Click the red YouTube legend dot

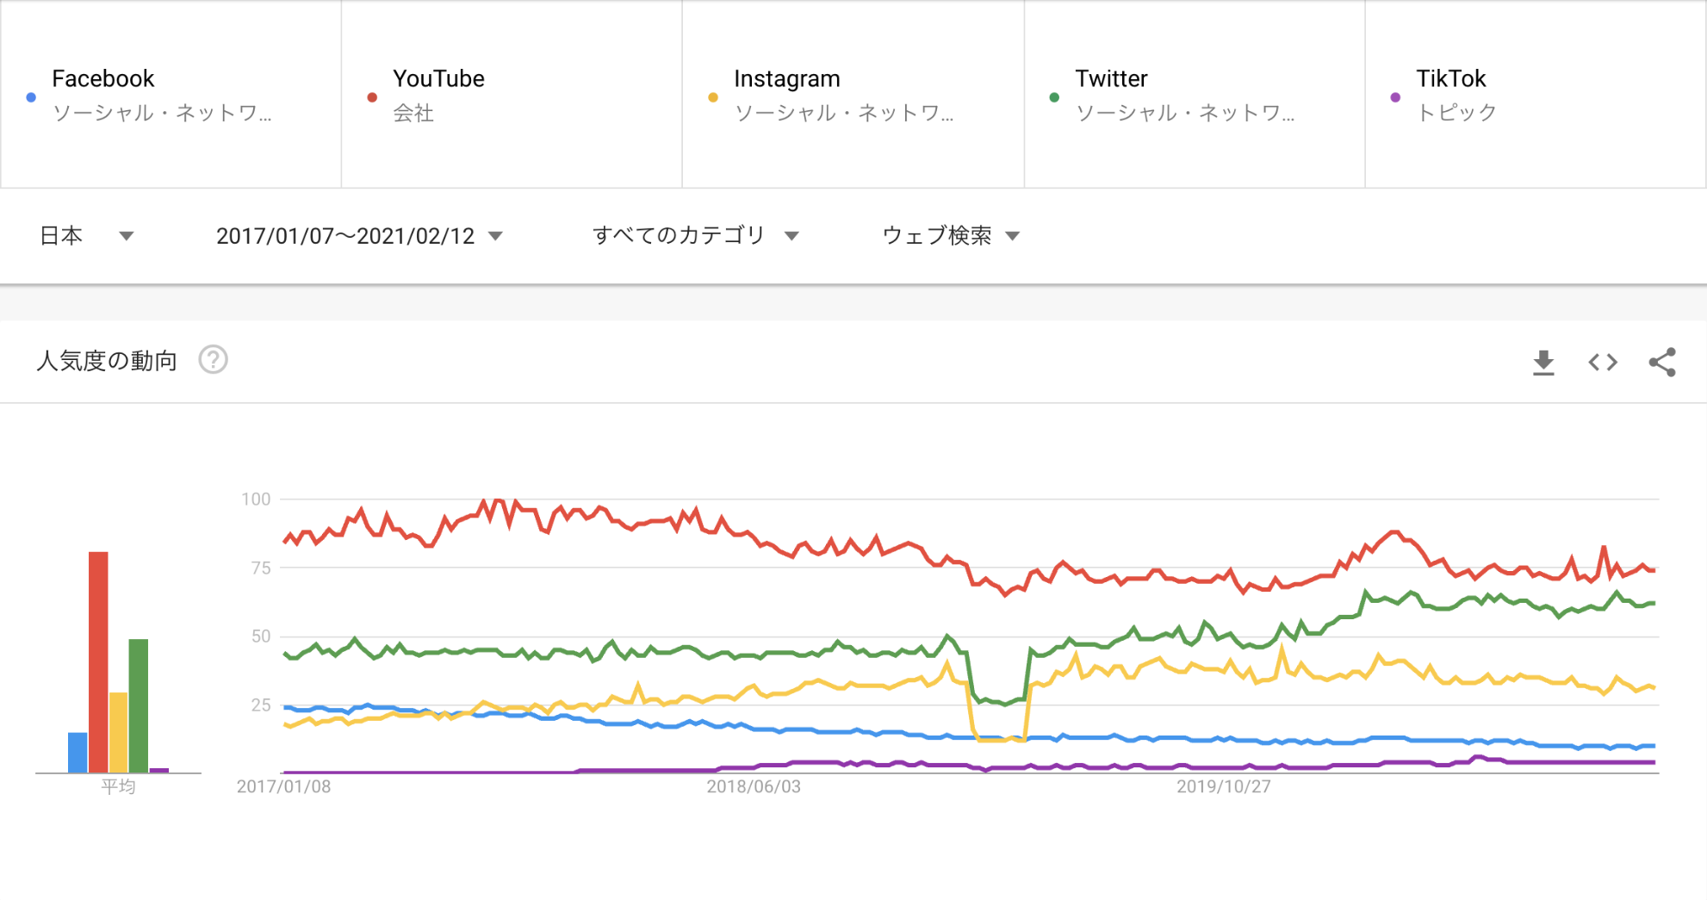tap(372, 97)
